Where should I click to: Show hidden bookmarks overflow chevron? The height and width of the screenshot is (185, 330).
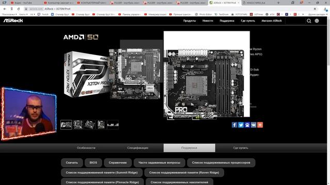[303, 14]
